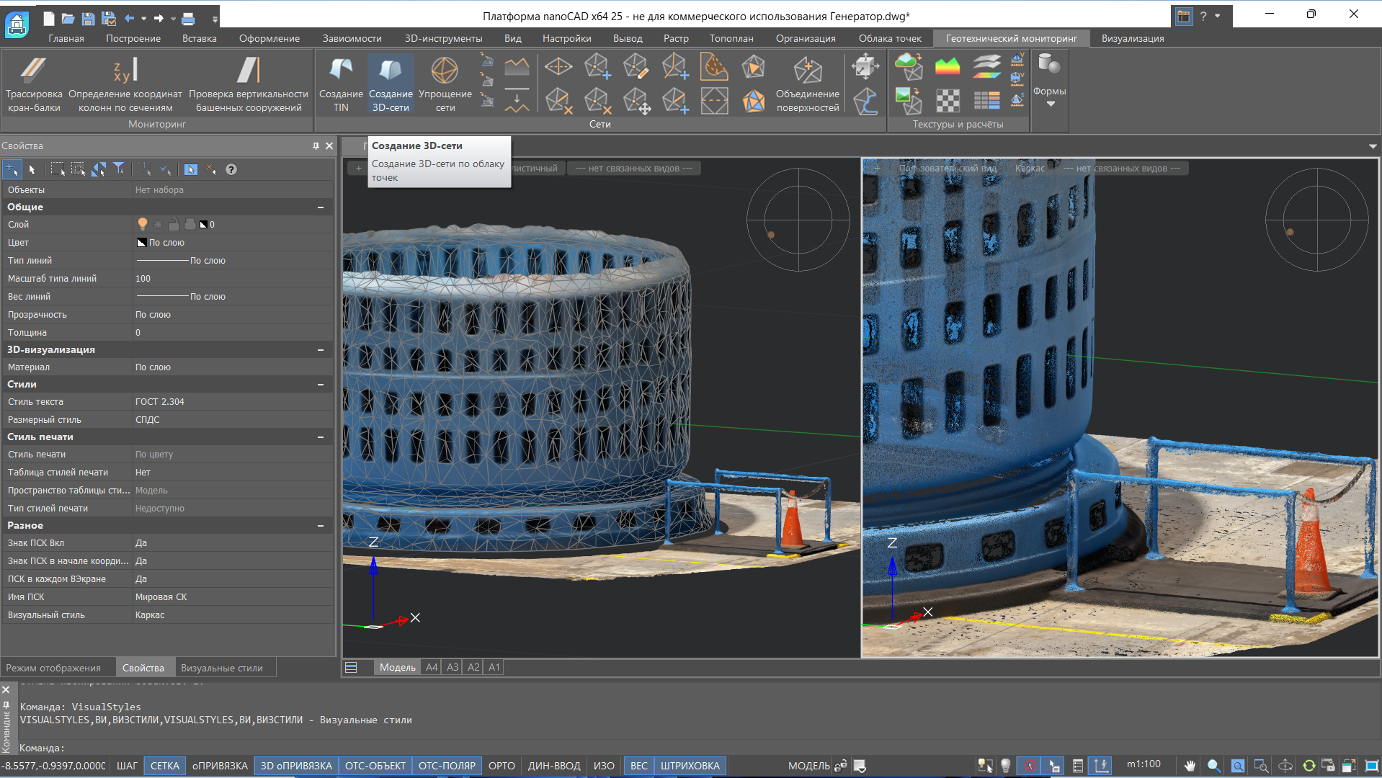
Task: Expand the Формы dropdown
Action: coord(1050,104)
